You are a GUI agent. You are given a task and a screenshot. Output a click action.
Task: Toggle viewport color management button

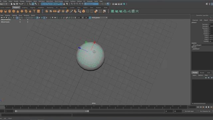point(90,18)
